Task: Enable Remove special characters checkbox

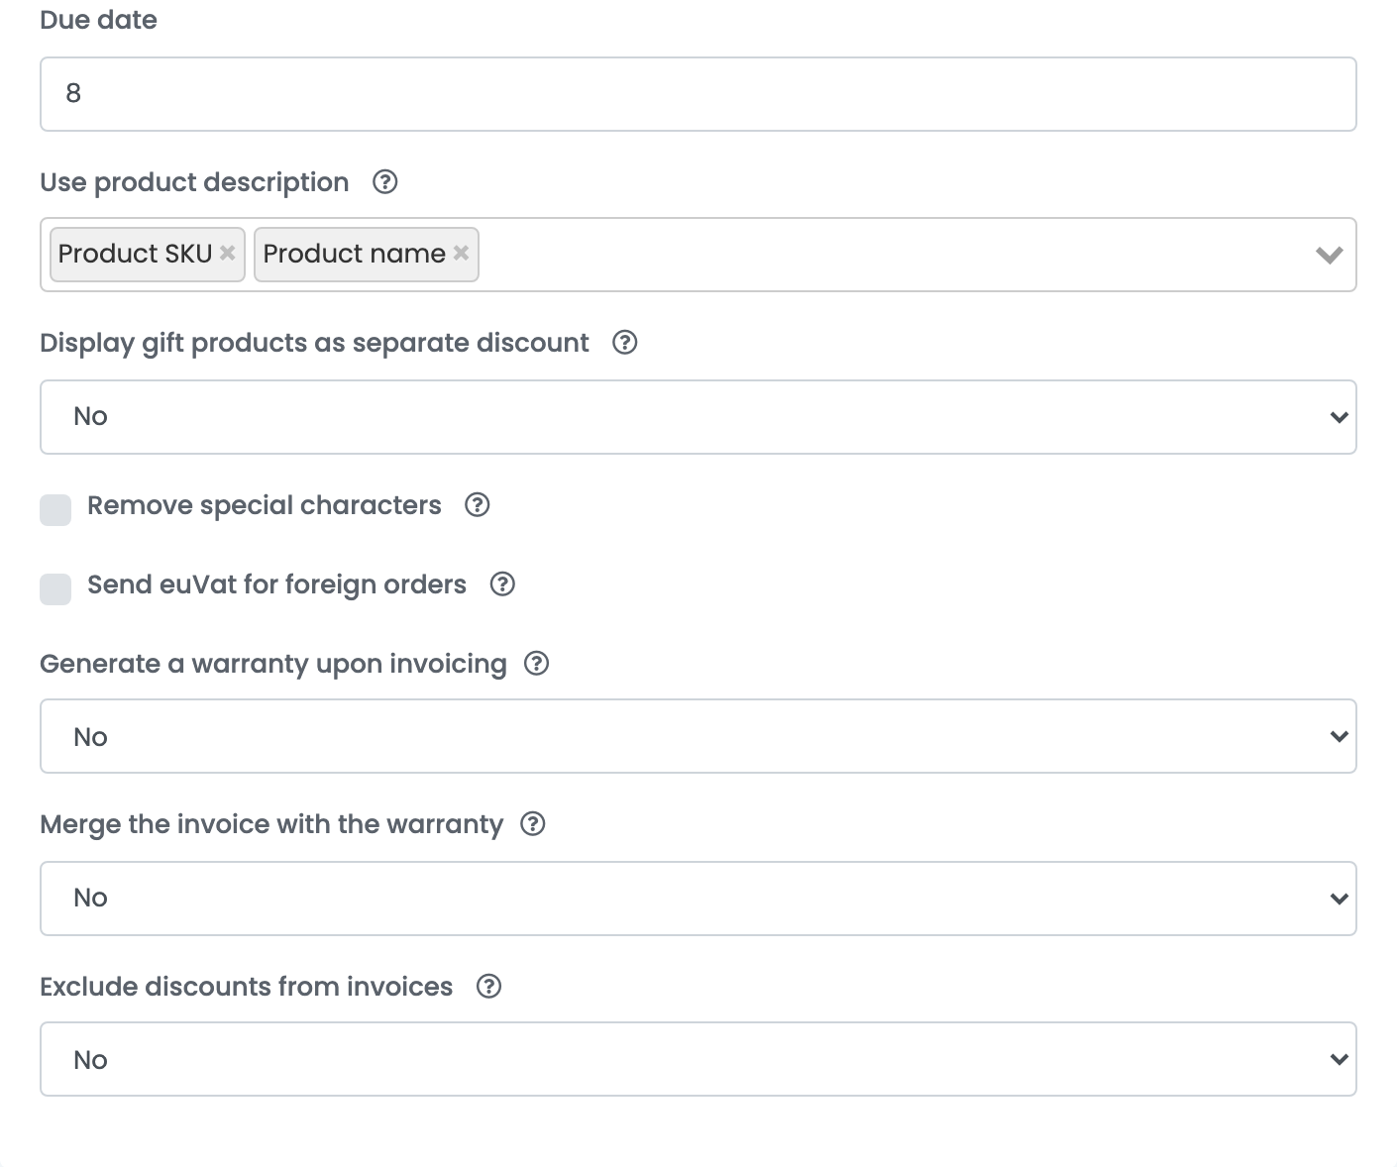Action: [x=55, y=510]
